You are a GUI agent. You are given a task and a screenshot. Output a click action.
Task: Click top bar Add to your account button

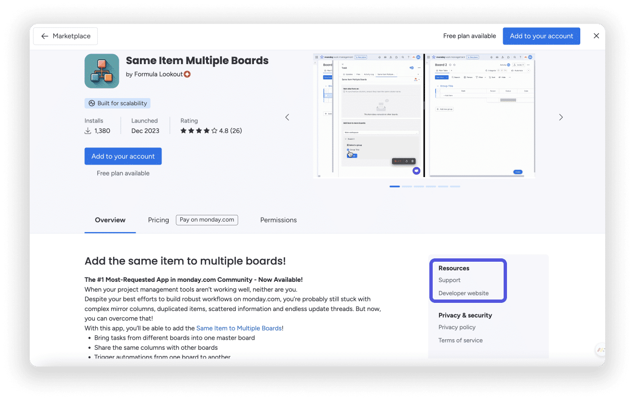click(x=541, y=36)
